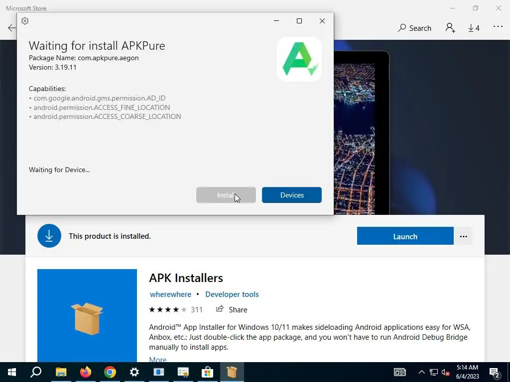Open more options beside Launch

(464, 236)
